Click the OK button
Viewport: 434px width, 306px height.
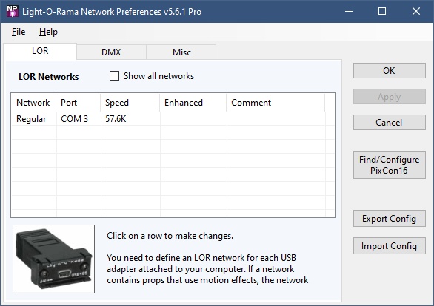pyautogui.click(x=389, y=71)
